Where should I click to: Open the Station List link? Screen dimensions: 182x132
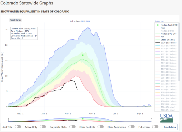pos(160,21)
